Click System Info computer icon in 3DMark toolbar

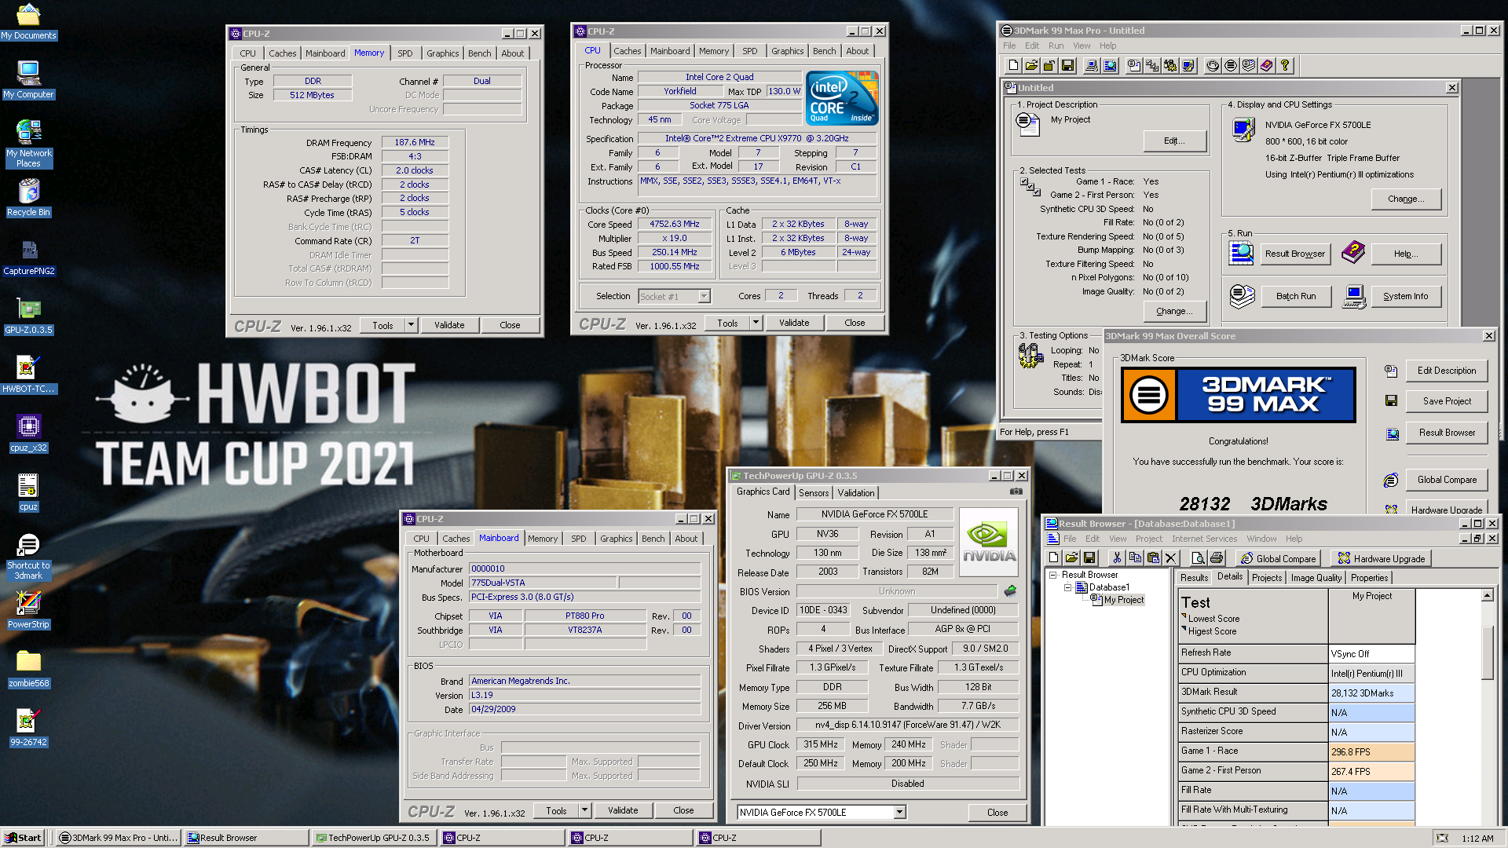click(1092, 65)
